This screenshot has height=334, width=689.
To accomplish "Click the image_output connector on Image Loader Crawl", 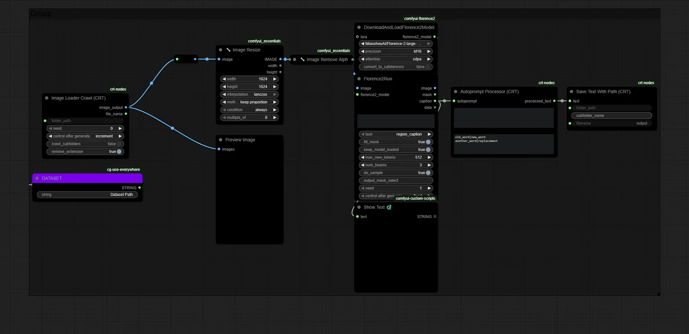I will click(126, 107).
